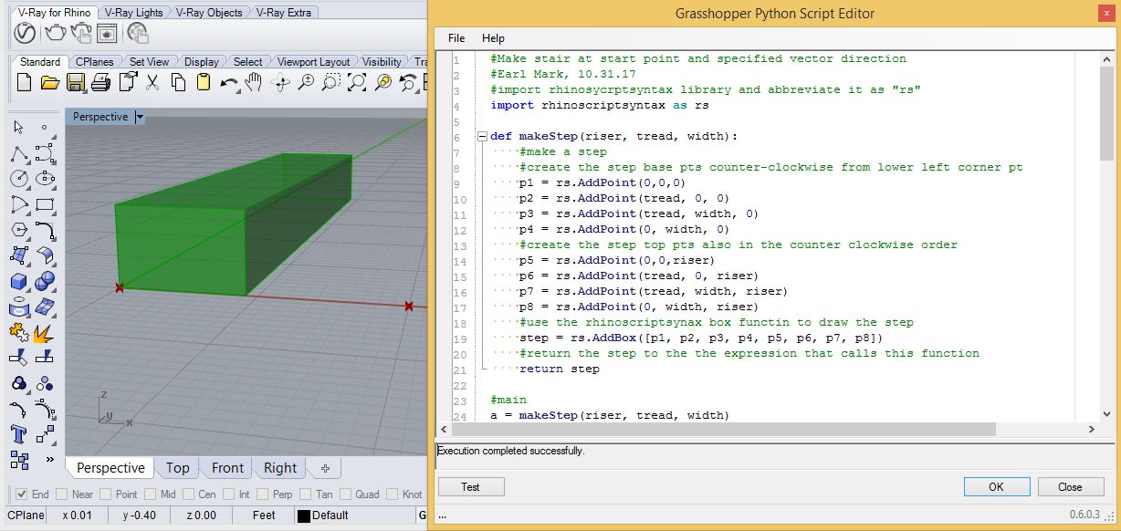The image size is (1121, 531).
Task: Open the V-Ray asset editor icon
Action: 25,34
